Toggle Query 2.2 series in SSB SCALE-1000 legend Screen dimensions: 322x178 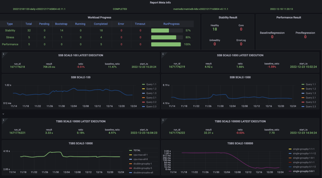[x=311, y=102]
